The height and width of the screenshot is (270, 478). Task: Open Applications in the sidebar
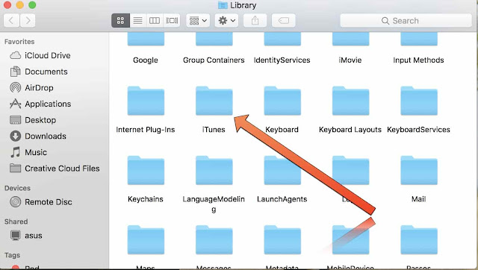[40, 104]
